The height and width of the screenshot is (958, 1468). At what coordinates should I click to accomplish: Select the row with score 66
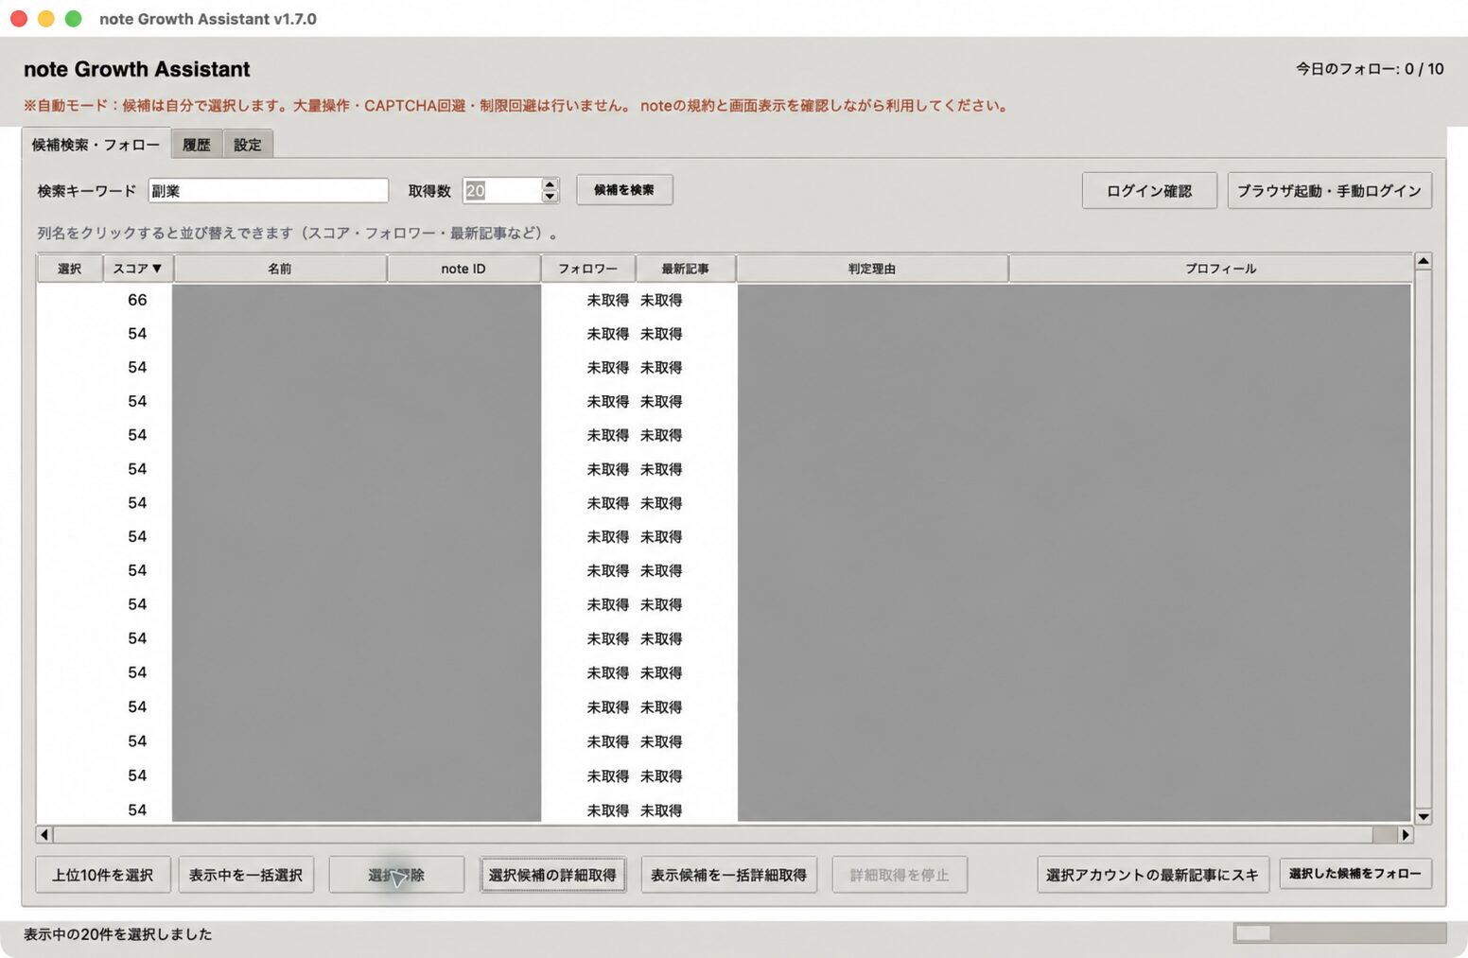[x=724, y=300]
